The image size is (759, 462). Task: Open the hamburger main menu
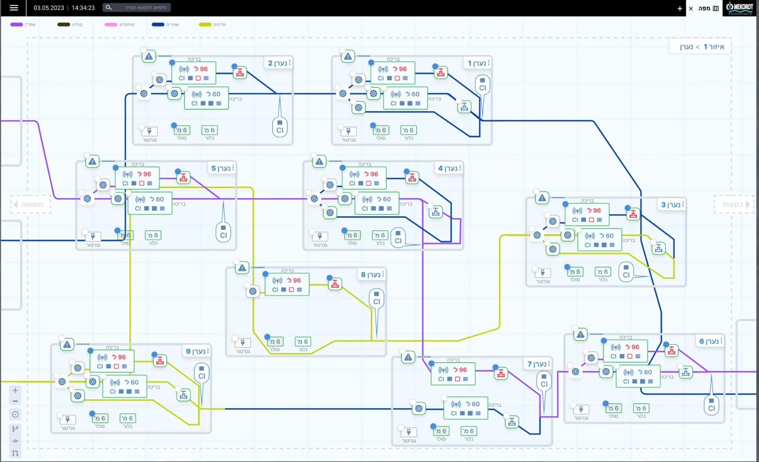coord(14,8)
